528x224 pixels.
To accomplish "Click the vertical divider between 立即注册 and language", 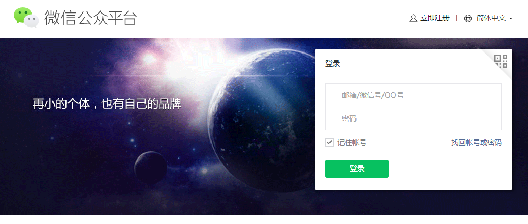I will tap(457, 18).
